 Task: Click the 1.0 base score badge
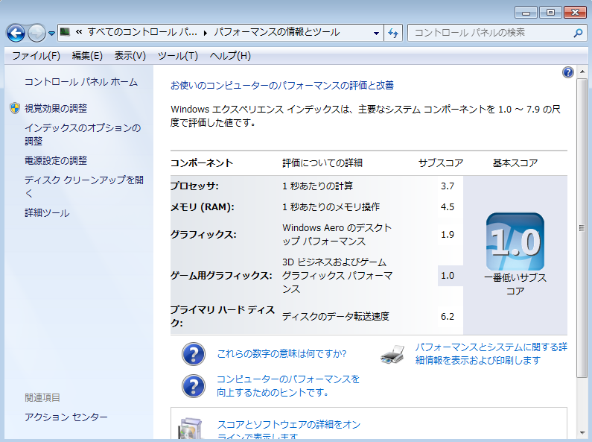[x=515, y=241]
